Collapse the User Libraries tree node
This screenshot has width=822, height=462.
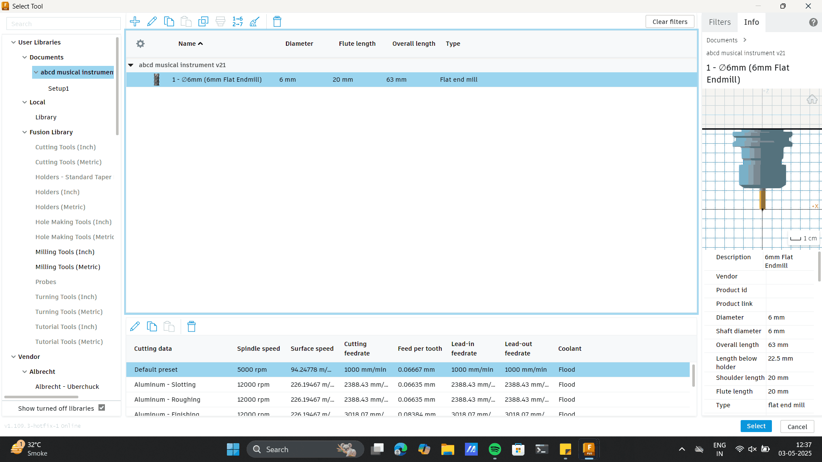coord(14,42)
